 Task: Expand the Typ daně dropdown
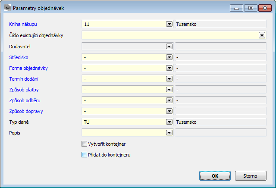pyautogui.click(x=169, y=122)
